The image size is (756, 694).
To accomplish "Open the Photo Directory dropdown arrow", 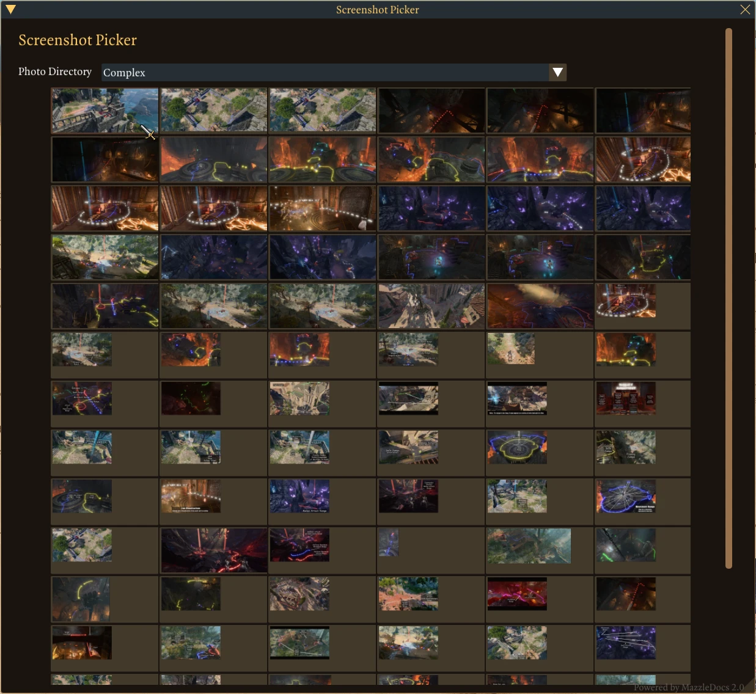I will [557, 72].
